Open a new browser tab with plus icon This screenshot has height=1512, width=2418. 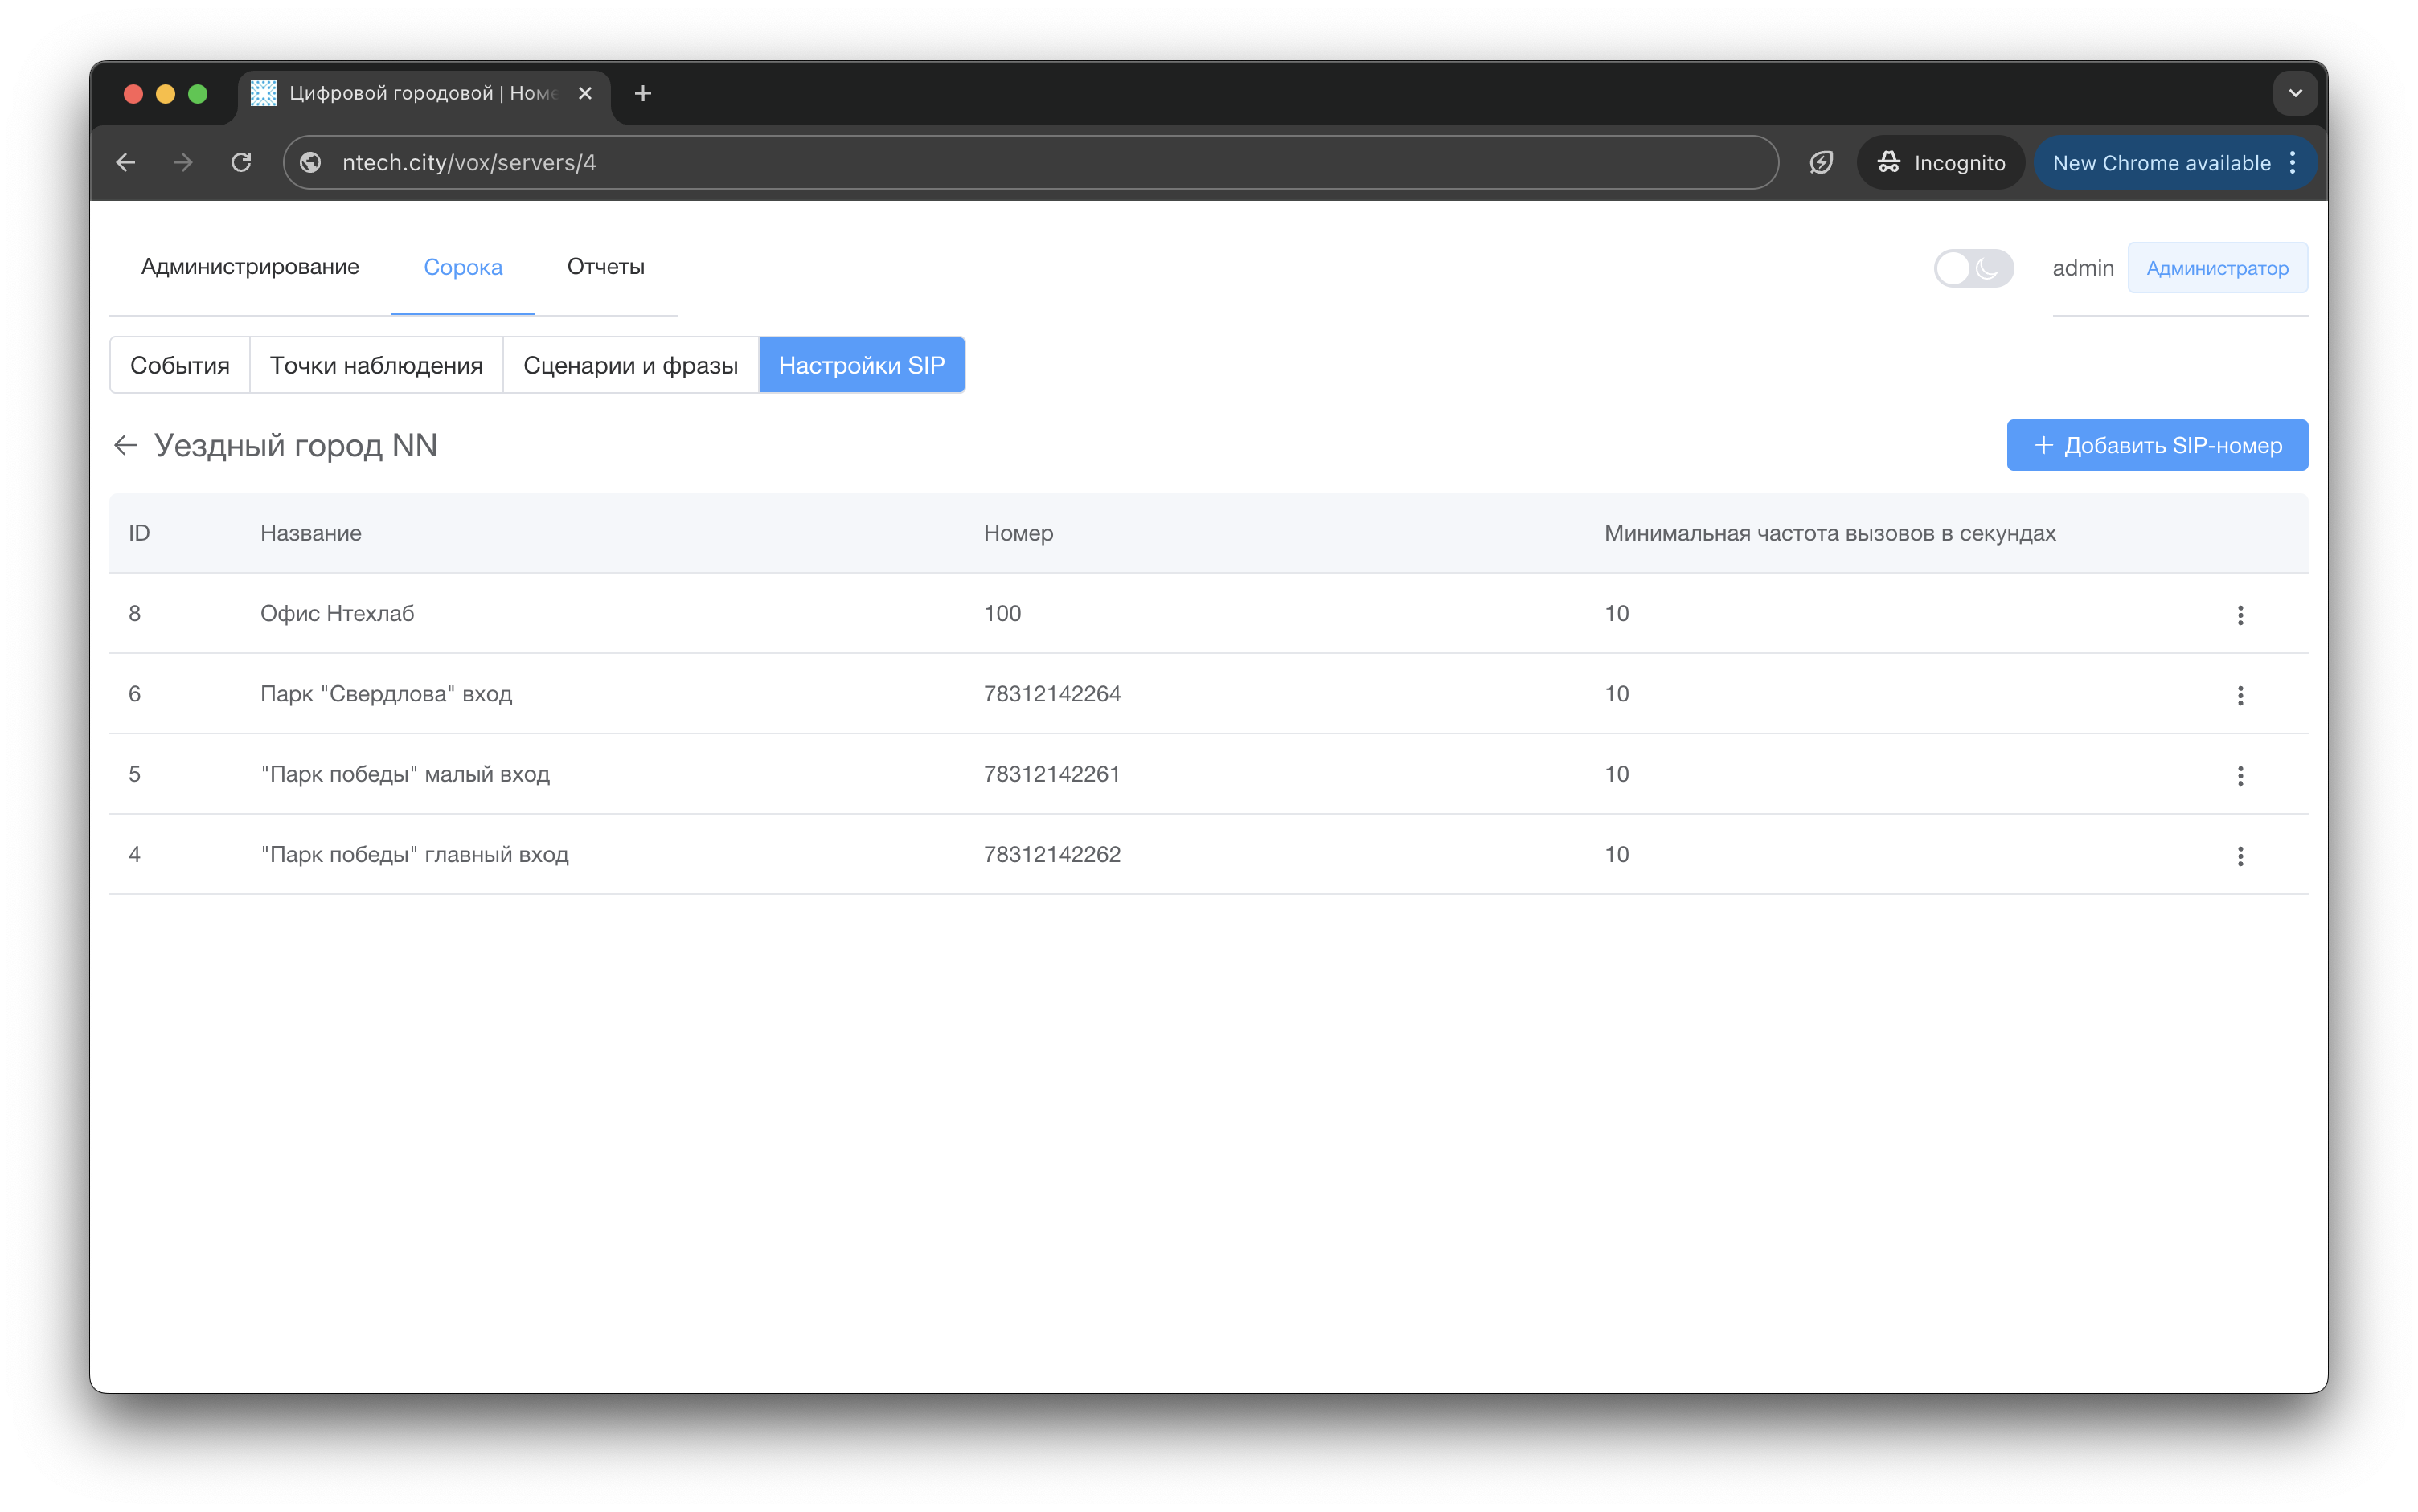pyautogui.click(x=643, y=93)
